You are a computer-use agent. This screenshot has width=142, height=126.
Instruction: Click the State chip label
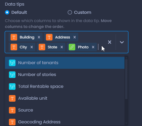[x=53, y=47]
